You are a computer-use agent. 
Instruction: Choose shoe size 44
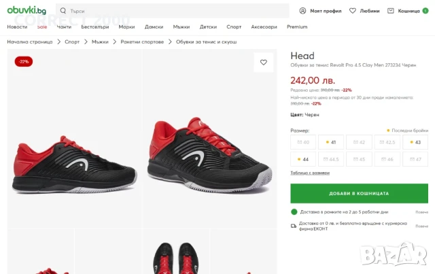303,159
